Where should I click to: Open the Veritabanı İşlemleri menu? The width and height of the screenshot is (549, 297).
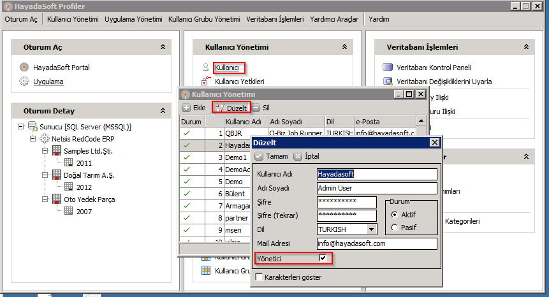[x=275, y=19]
